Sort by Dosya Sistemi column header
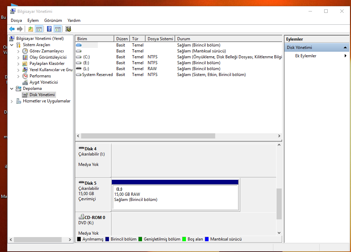The height and width of the screenshot is (252, 351). tap(160, 39)
